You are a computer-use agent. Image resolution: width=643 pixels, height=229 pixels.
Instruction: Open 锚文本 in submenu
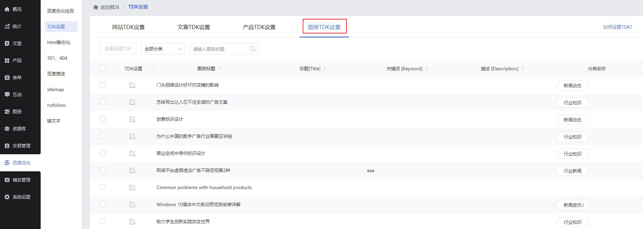coord(54,121)
